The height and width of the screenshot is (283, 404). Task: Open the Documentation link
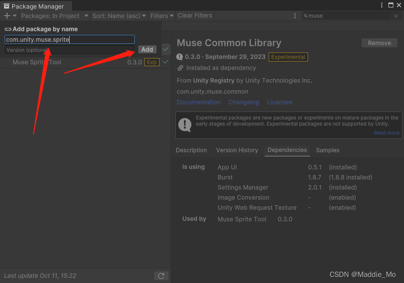pos(198,102)
